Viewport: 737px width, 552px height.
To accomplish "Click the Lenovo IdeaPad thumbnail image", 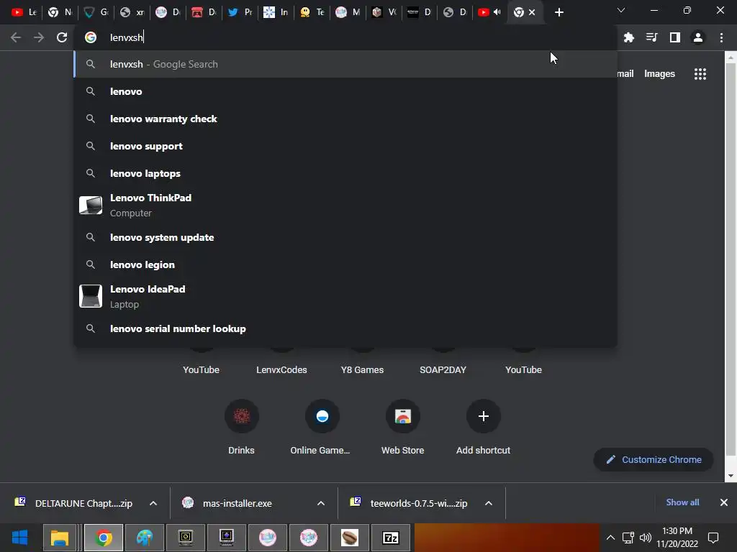I will (x=91, y=296).
